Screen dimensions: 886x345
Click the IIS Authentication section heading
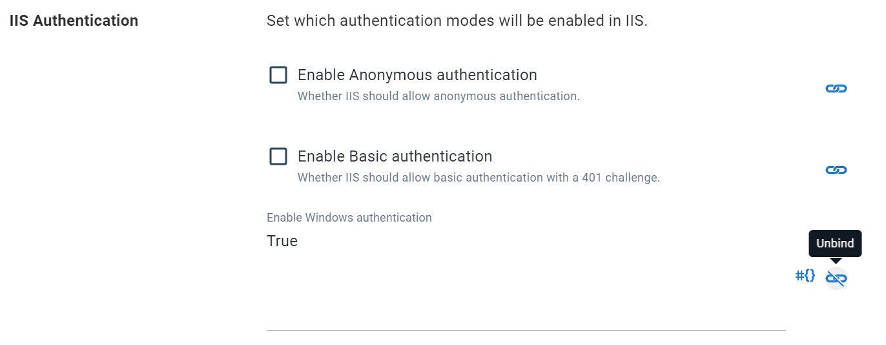(74, 21)
